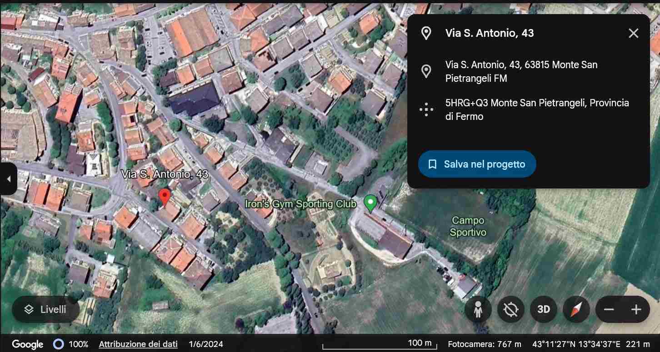
Task: Toggle the rotation lock icon
Action: click(x=511, y=310)
